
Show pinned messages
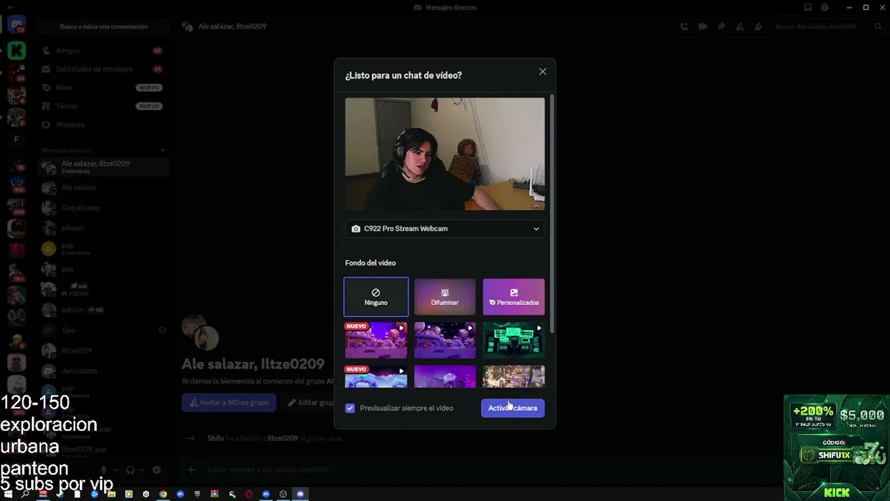[721, 26]
